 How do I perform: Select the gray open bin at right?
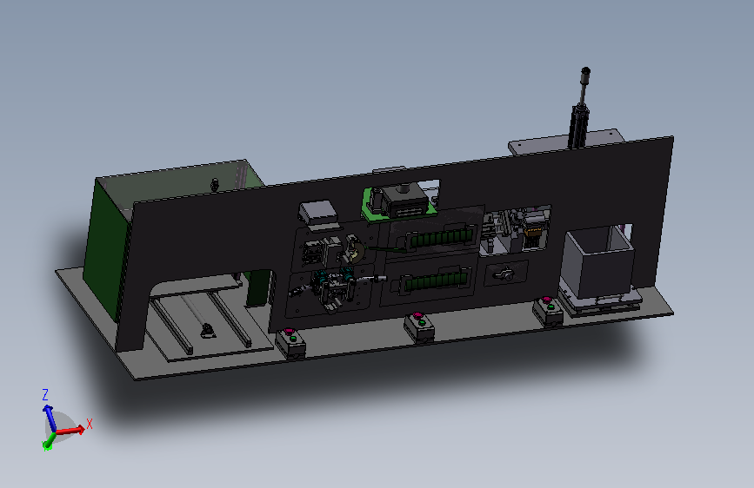[x=597, y=263]
